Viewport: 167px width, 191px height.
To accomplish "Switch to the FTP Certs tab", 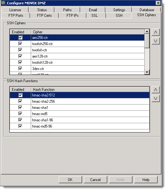I will click(44, 16).
